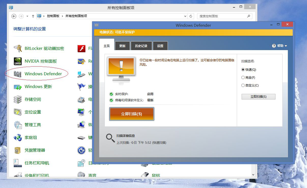Click the mouse icon in control panel
The width and height of the screenshot is (307, 188).
point(145,175)
